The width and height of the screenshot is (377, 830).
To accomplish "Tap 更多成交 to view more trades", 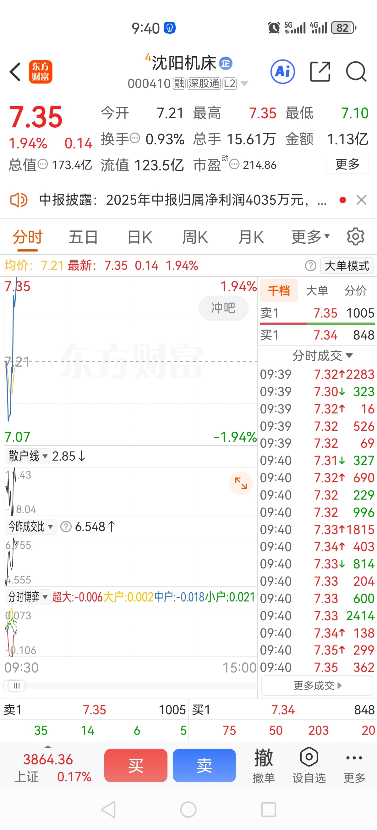I will pos(317,685).
